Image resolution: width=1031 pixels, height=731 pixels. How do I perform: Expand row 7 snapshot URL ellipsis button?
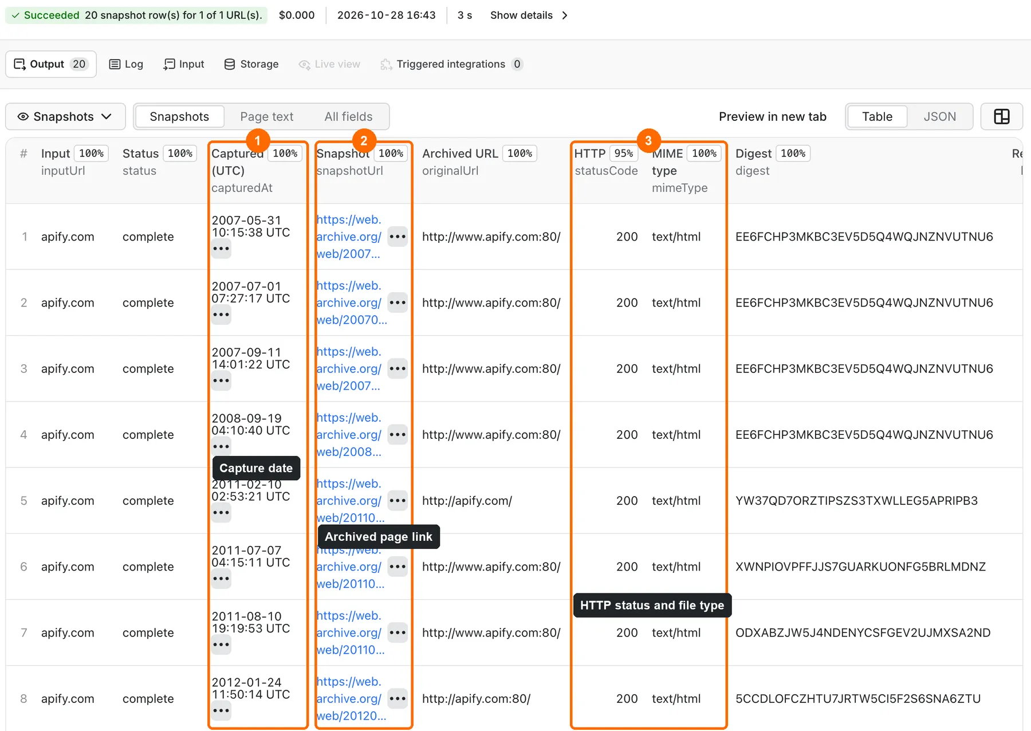[398, 632]
